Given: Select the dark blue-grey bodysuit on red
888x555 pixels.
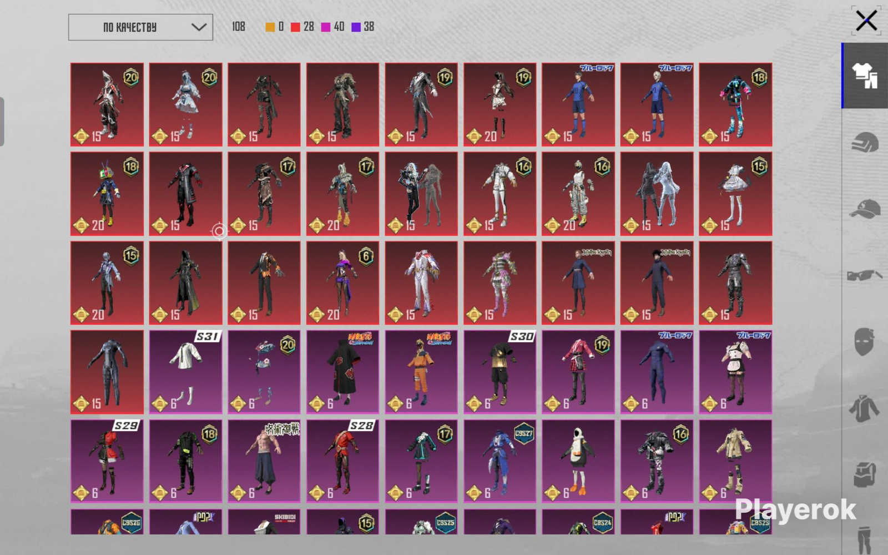Looking at the screenshot, I should (x=107, y=372).
